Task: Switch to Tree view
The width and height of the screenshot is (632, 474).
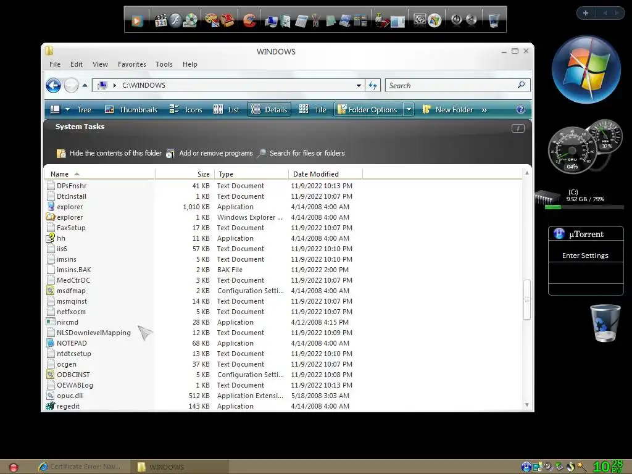Action: coord(84,110)
